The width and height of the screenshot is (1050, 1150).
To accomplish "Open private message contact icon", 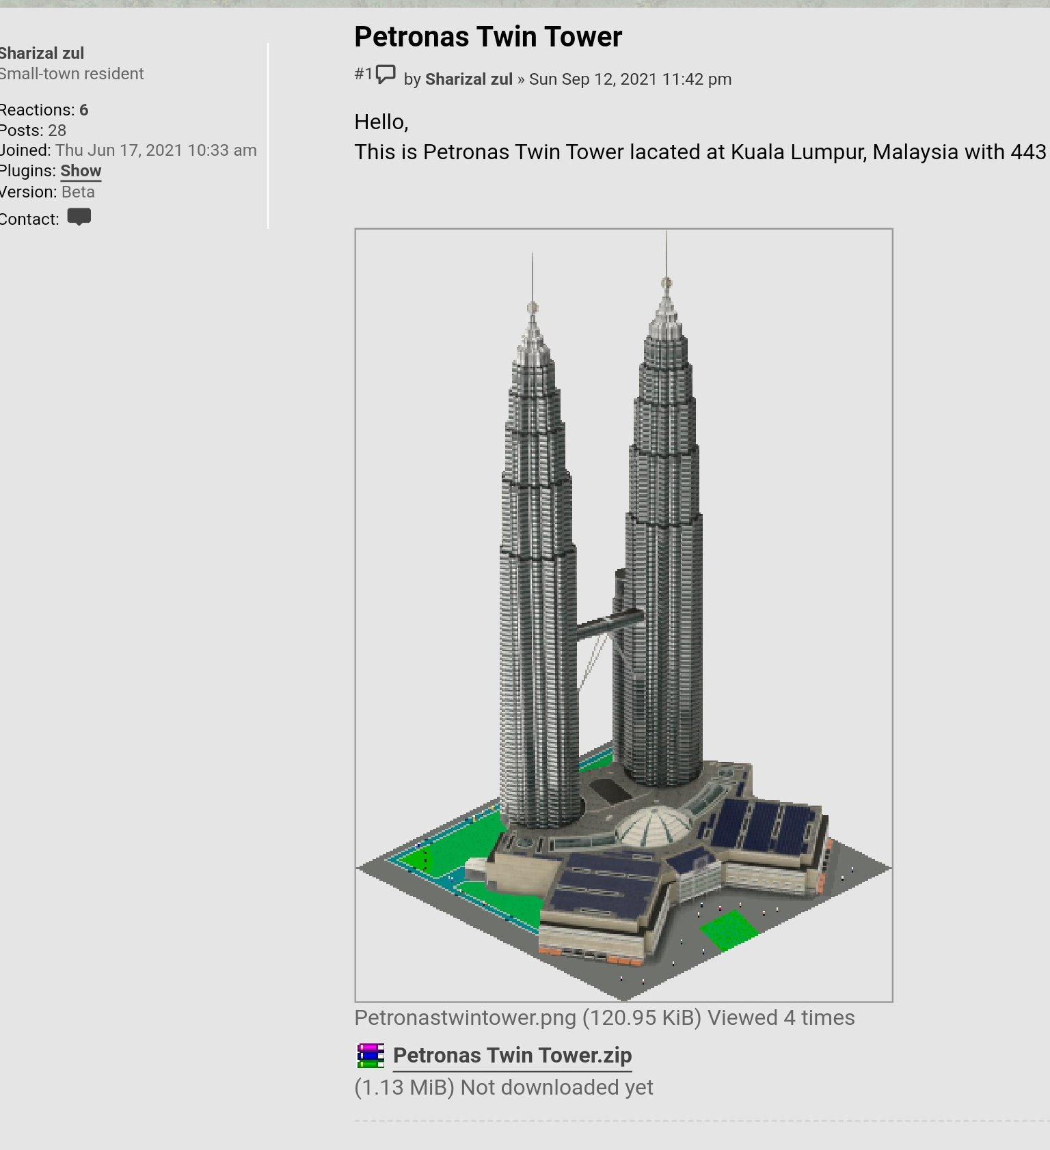I will (x=79, y=217).
